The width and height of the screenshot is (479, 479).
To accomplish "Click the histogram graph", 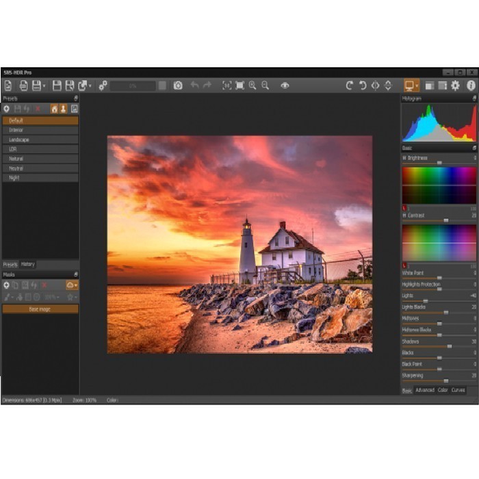I will (439, 122).
